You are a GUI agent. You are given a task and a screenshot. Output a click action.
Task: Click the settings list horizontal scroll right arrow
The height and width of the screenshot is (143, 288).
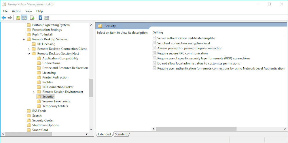tap(285, 129)
